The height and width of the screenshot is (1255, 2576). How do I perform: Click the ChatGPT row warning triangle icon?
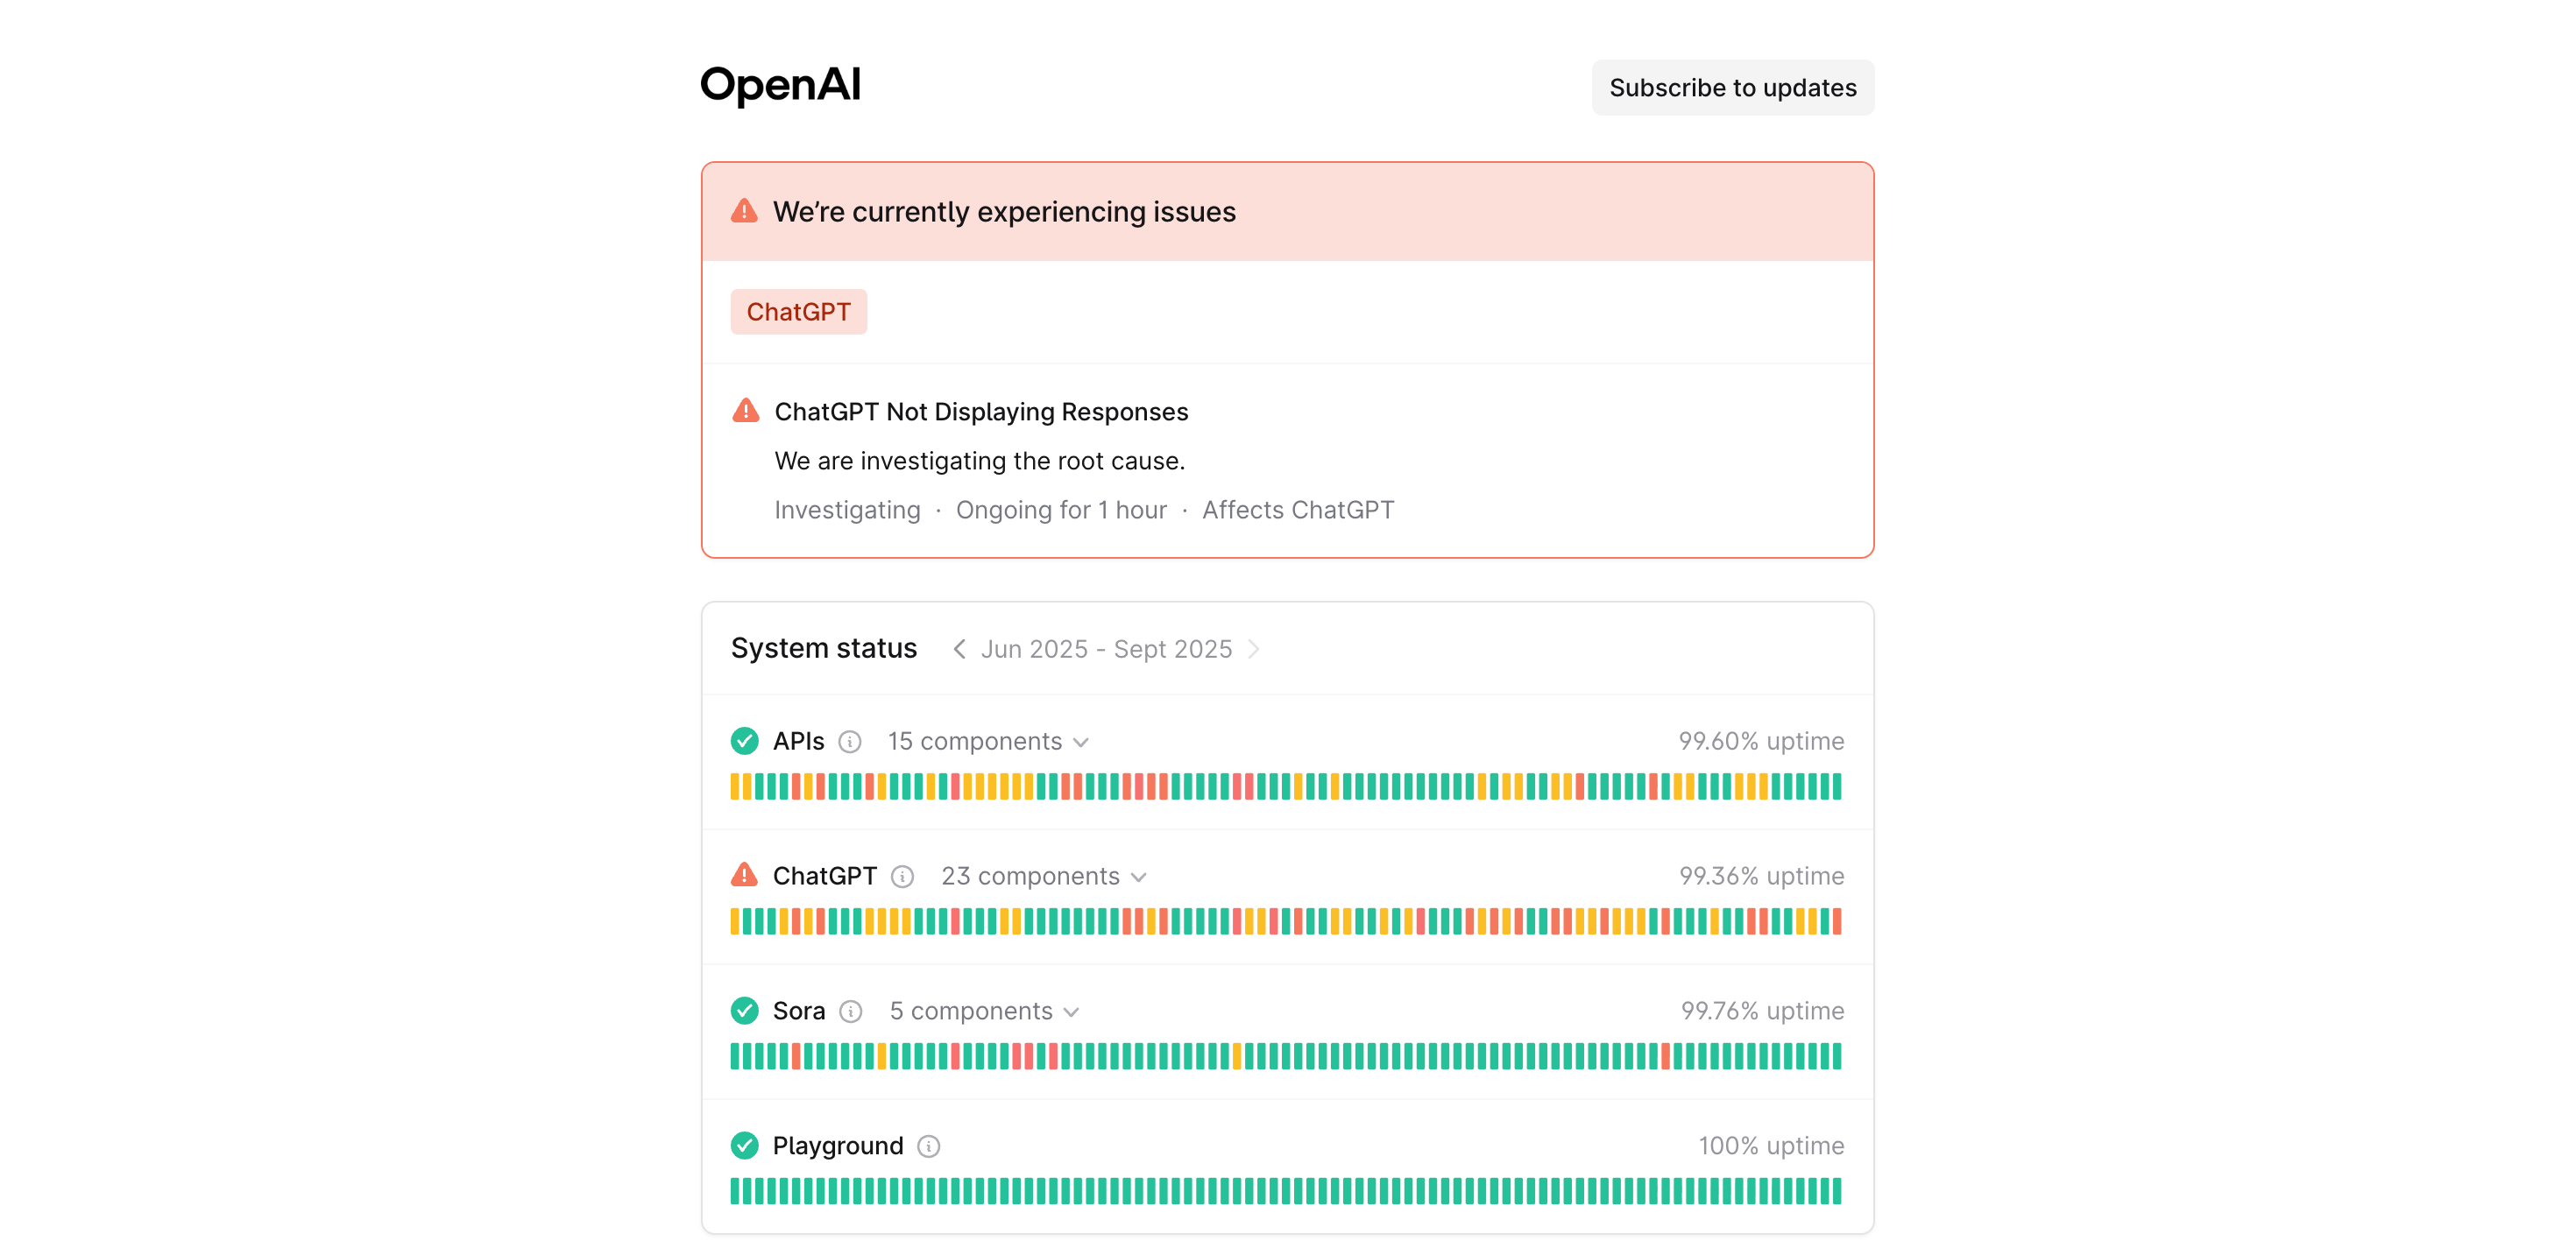pos(744,875)
